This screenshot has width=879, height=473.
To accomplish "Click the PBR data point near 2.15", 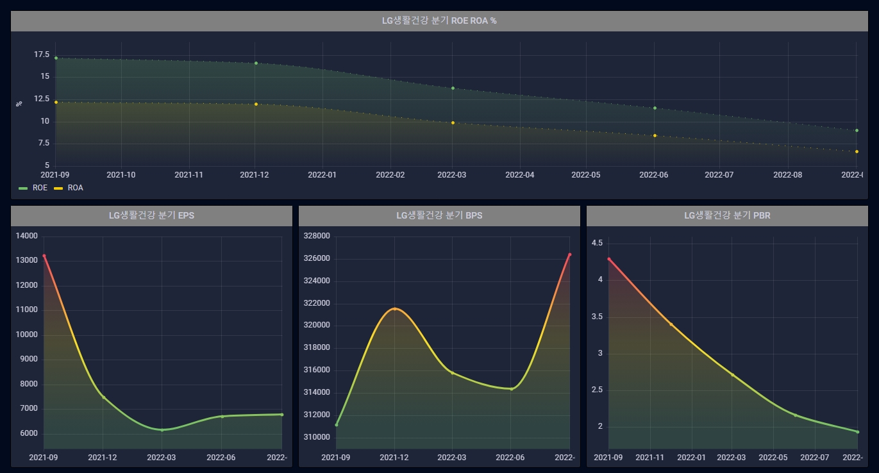I will pos(795,415).
